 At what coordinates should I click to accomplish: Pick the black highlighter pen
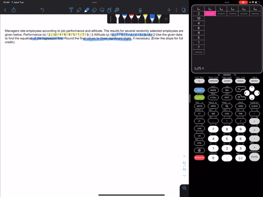coord(139,19)
